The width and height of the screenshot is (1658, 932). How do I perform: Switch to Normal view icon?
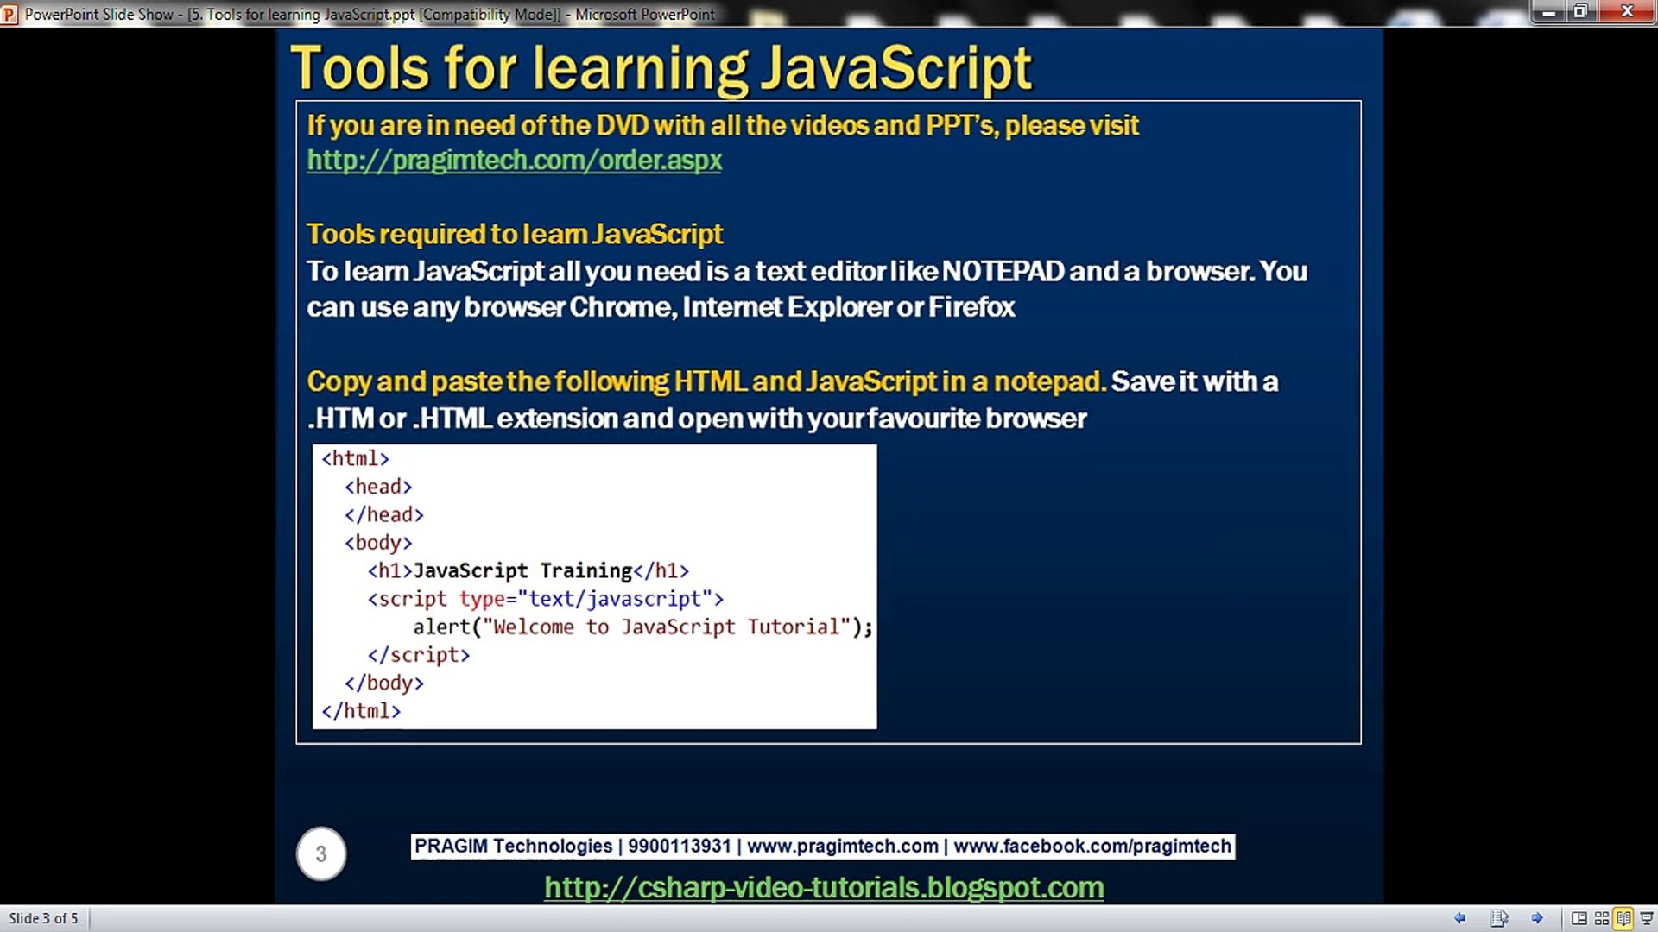click(x=1579, y=918)
